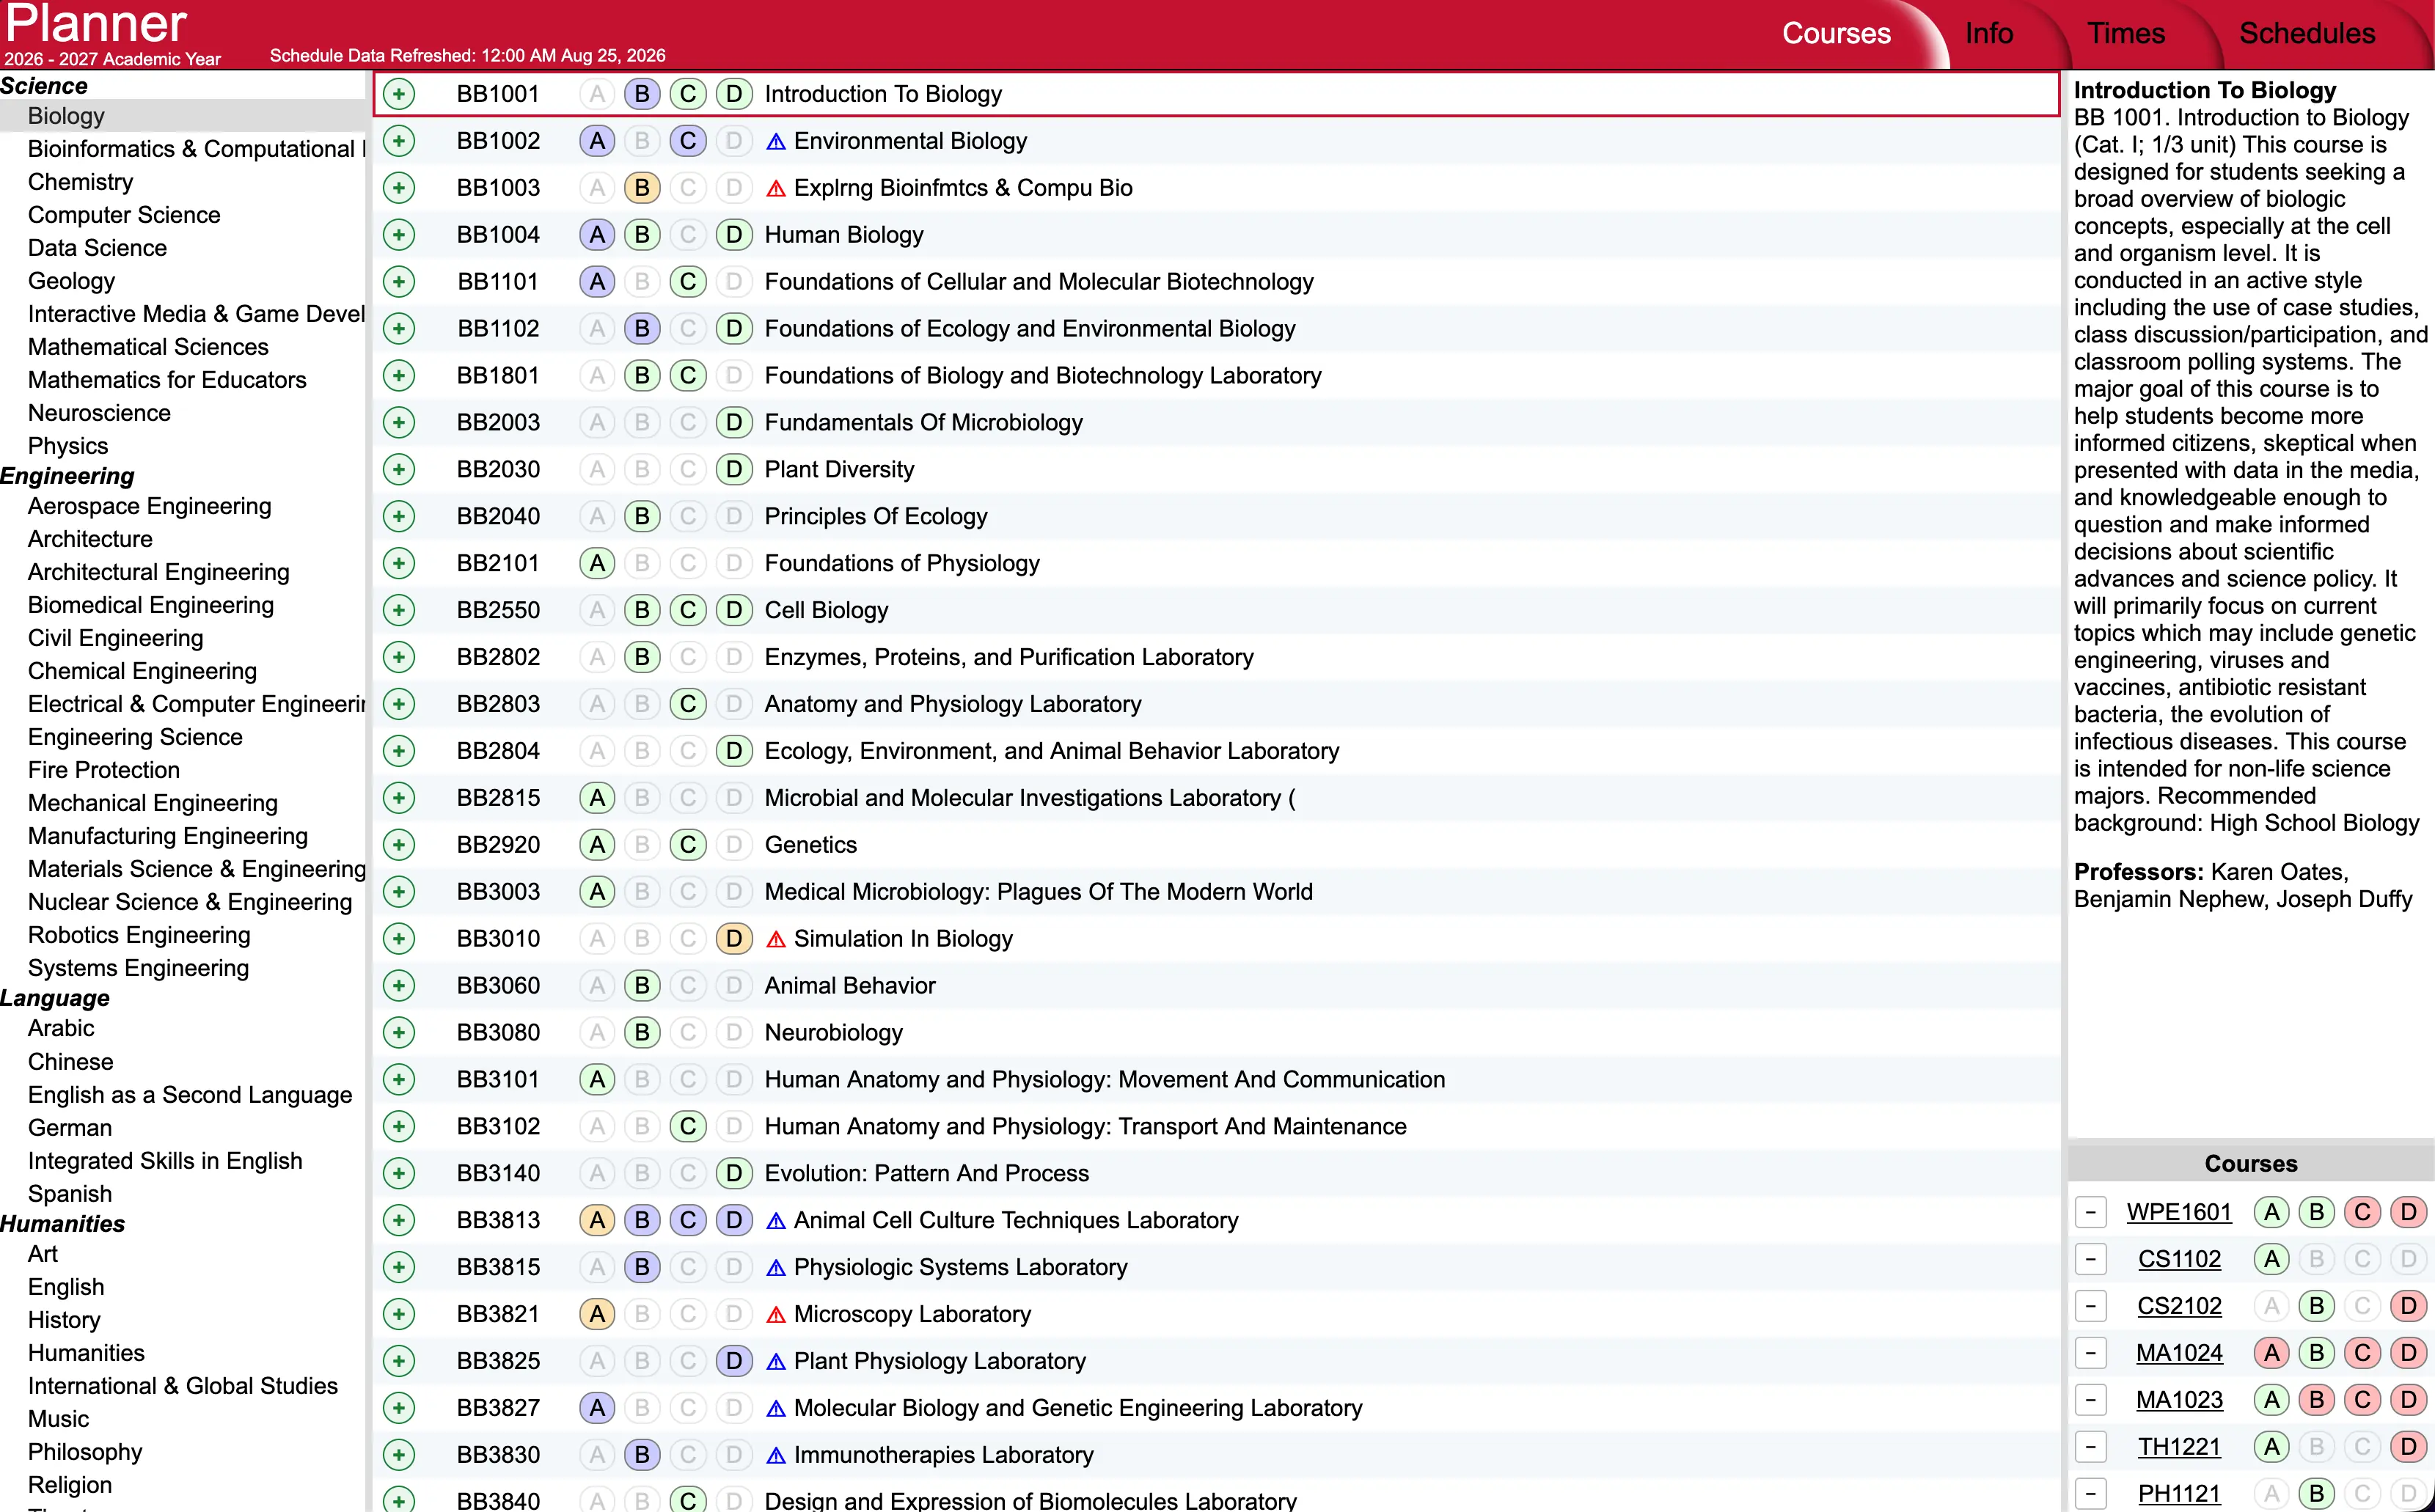The width and height of the screenshot is (2435, 1512).
Task: Add BB3140 Evolution course with plus icon
Action: [x=399, y=1173]
